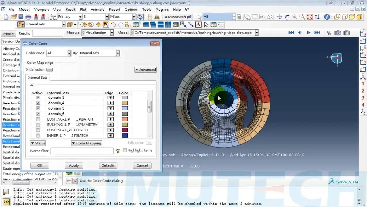Switch to wireframe render style

(x=337, y=17)
